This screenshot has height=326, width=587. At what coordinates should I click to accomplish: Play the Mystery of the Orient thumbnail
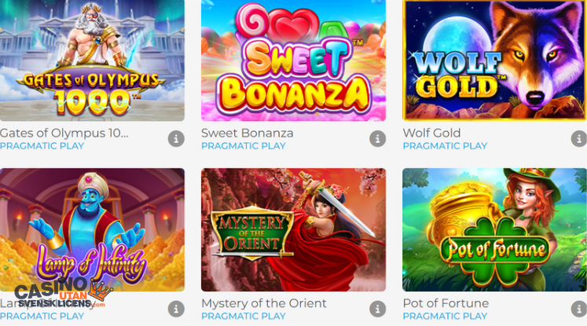(x=294, y=230)
